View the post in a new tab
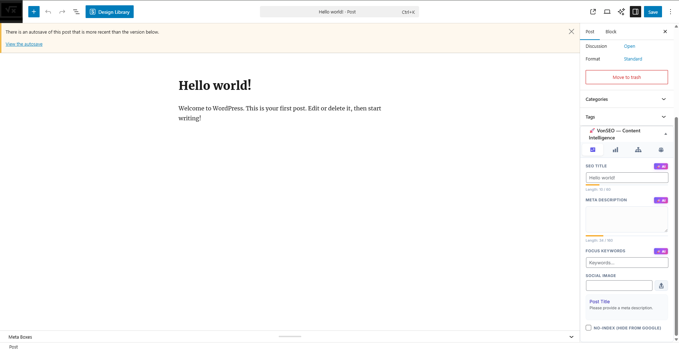 point(593,12)
